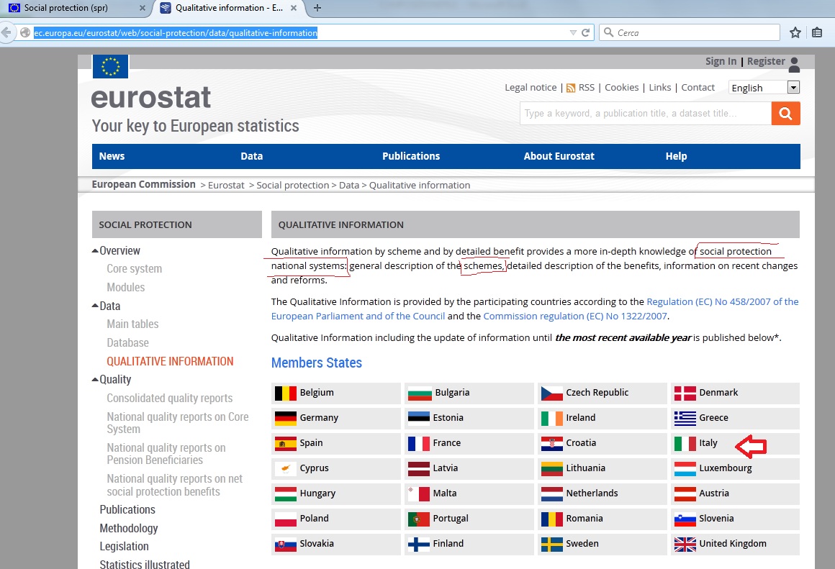Viewport: 835px width, 569px height.
Task: Click the Register link
Action: (766, 61)
